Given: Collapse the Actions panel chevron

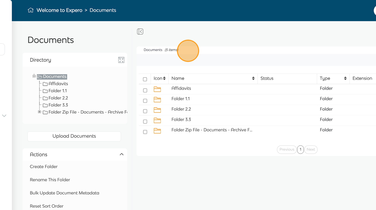Looking at the screenshot, I should 122,155.
